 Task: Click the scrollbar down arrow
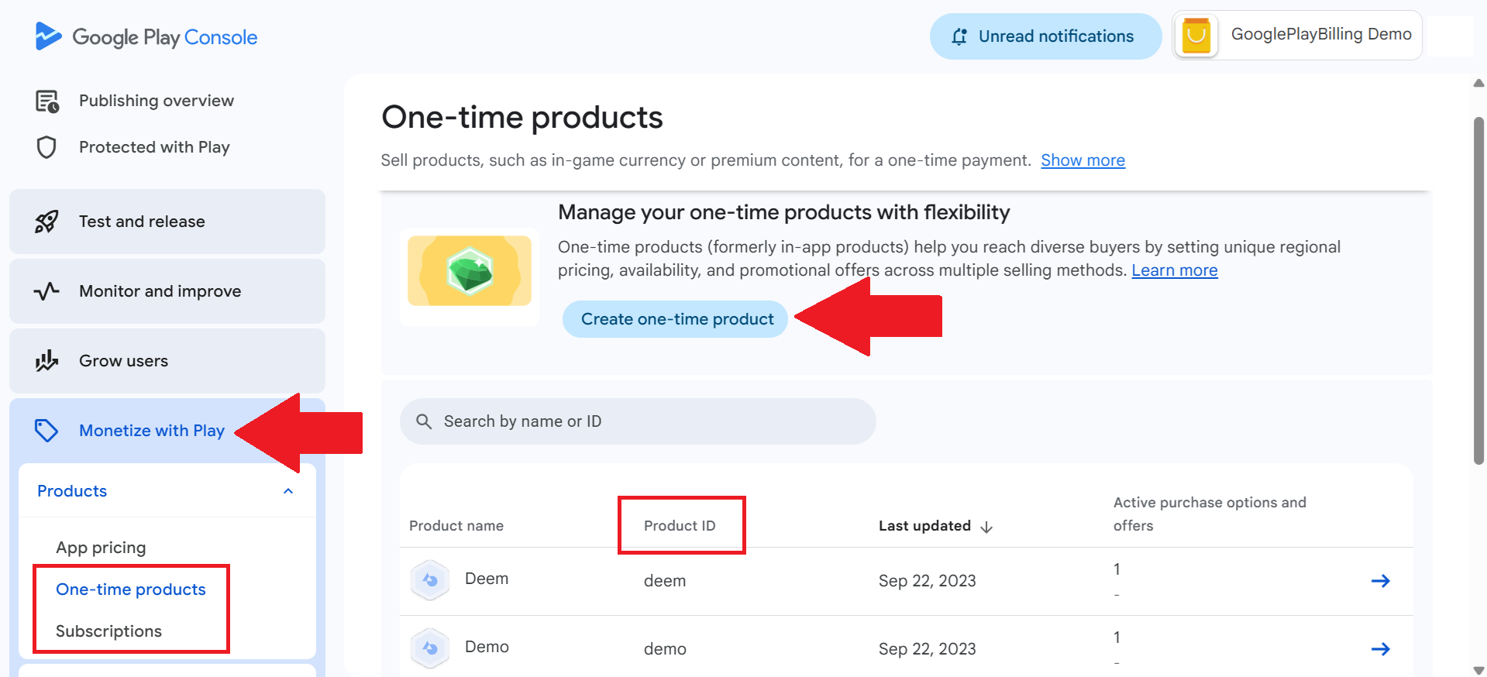pyautogui.click(x=1478, y=670)
